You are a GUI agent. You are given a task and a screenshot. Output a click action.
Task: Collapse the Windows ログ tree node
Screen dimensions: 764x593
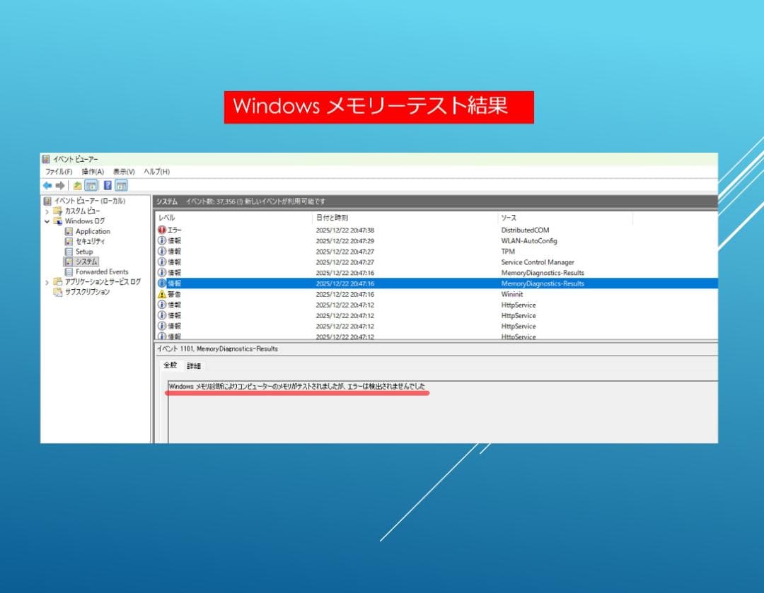pos(45,221)
